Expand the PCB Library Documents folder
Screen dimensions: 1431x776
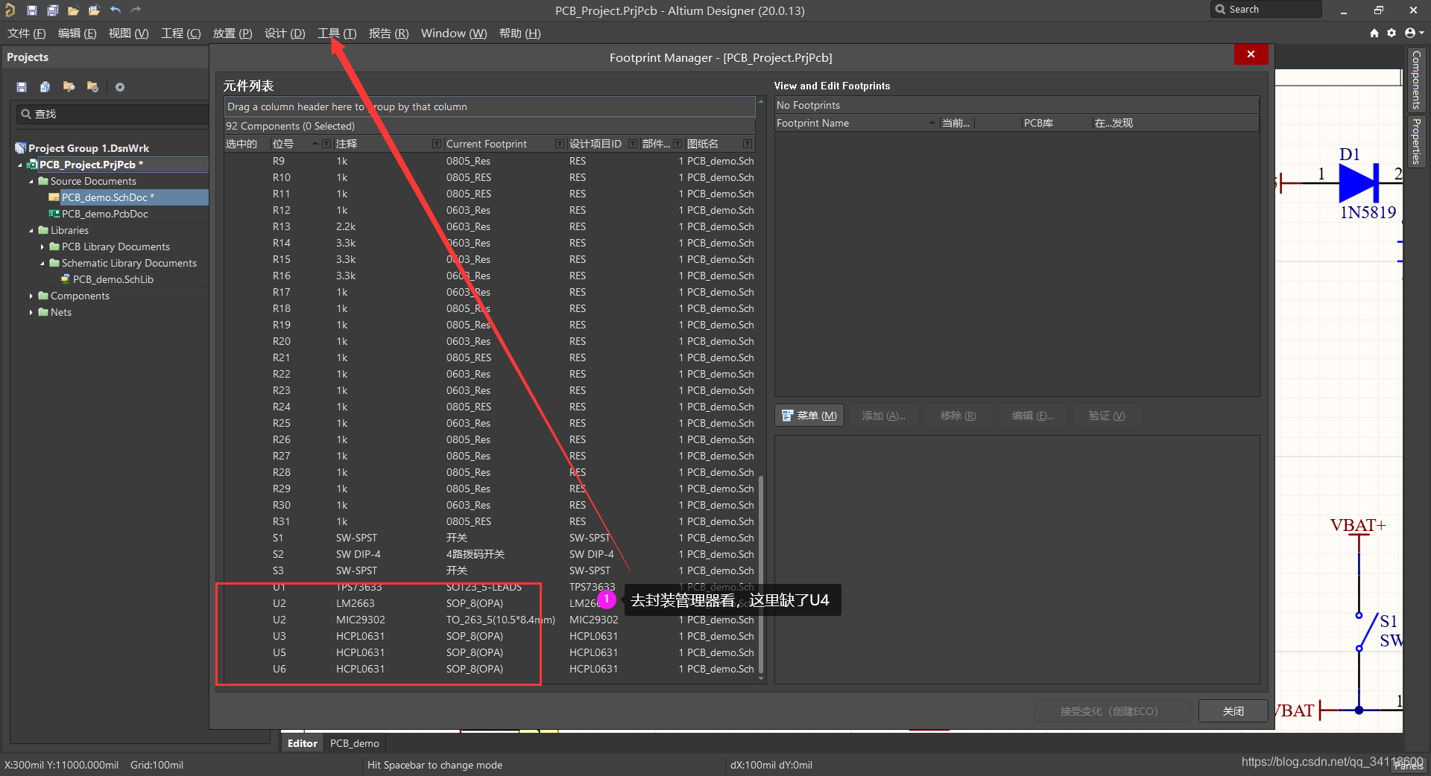(x=42, y=247)
